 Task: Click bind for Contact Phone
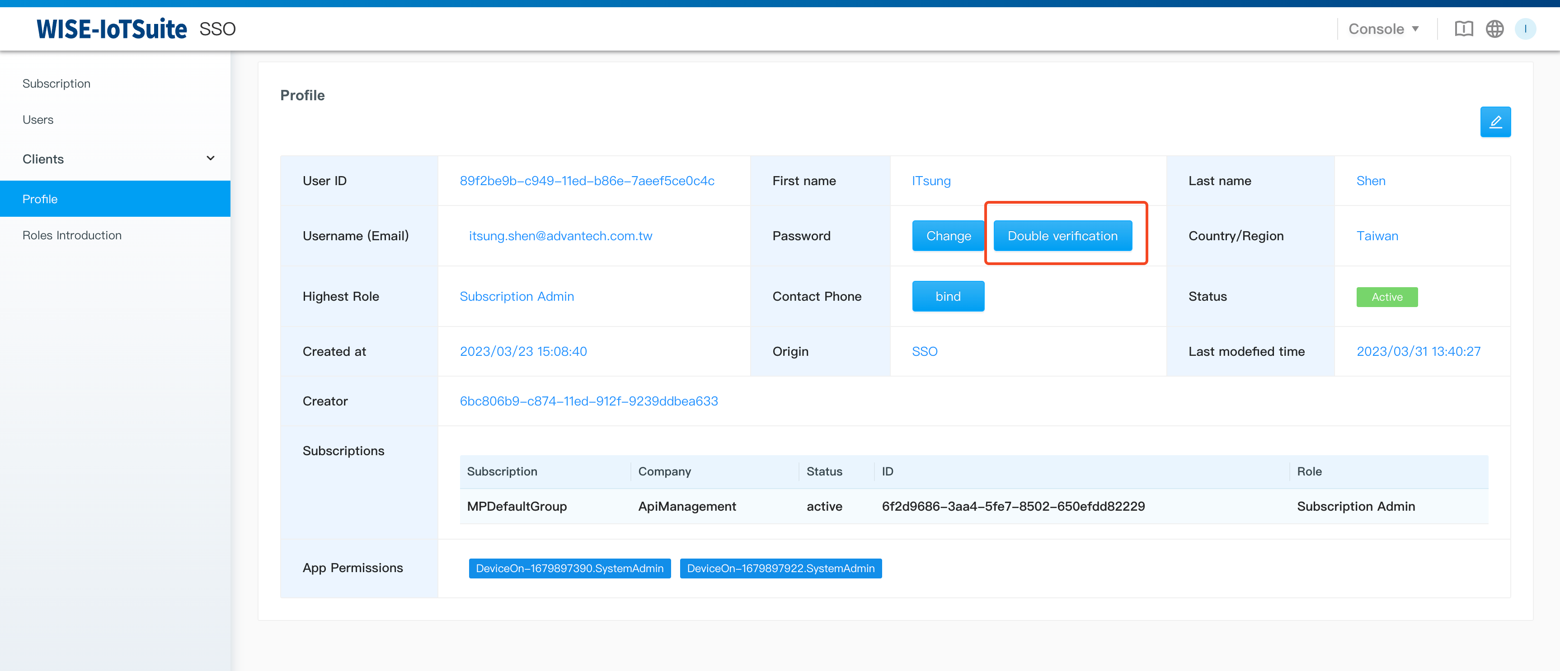948,297
